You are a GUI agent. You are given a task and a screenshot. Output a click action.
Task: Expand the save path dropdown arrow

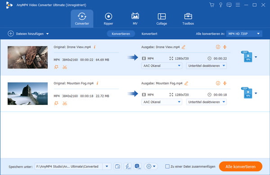[x=107, y=166]
